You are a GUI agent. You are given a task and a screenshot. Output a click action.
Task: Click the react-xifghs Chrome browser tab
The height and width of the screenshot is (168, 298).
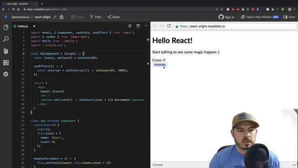(20, 4)
